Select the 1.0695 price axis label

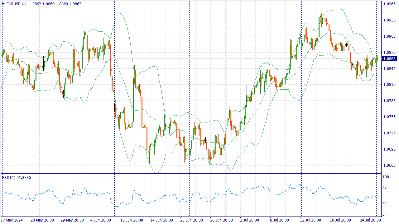[x=390, y=149]
